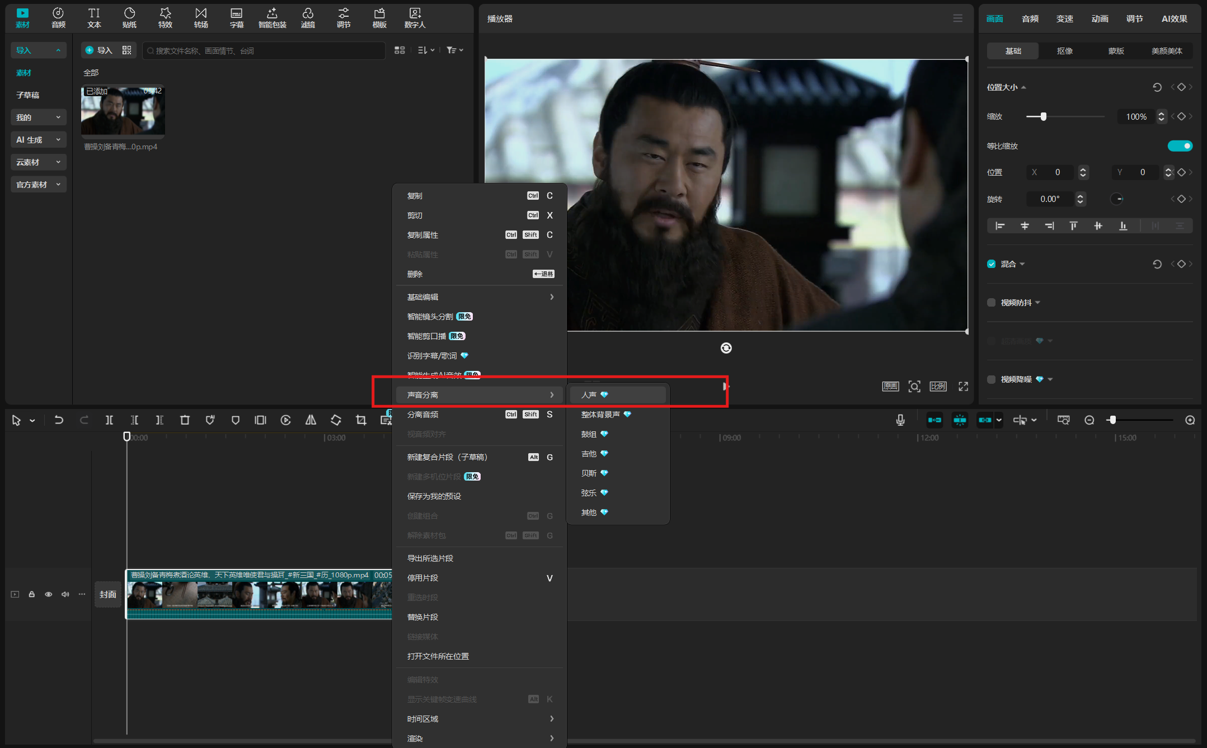Viewport: 1207px width, 748px height.
Task: Click the undo arrow in timeline toolbar
Action: 59,420
